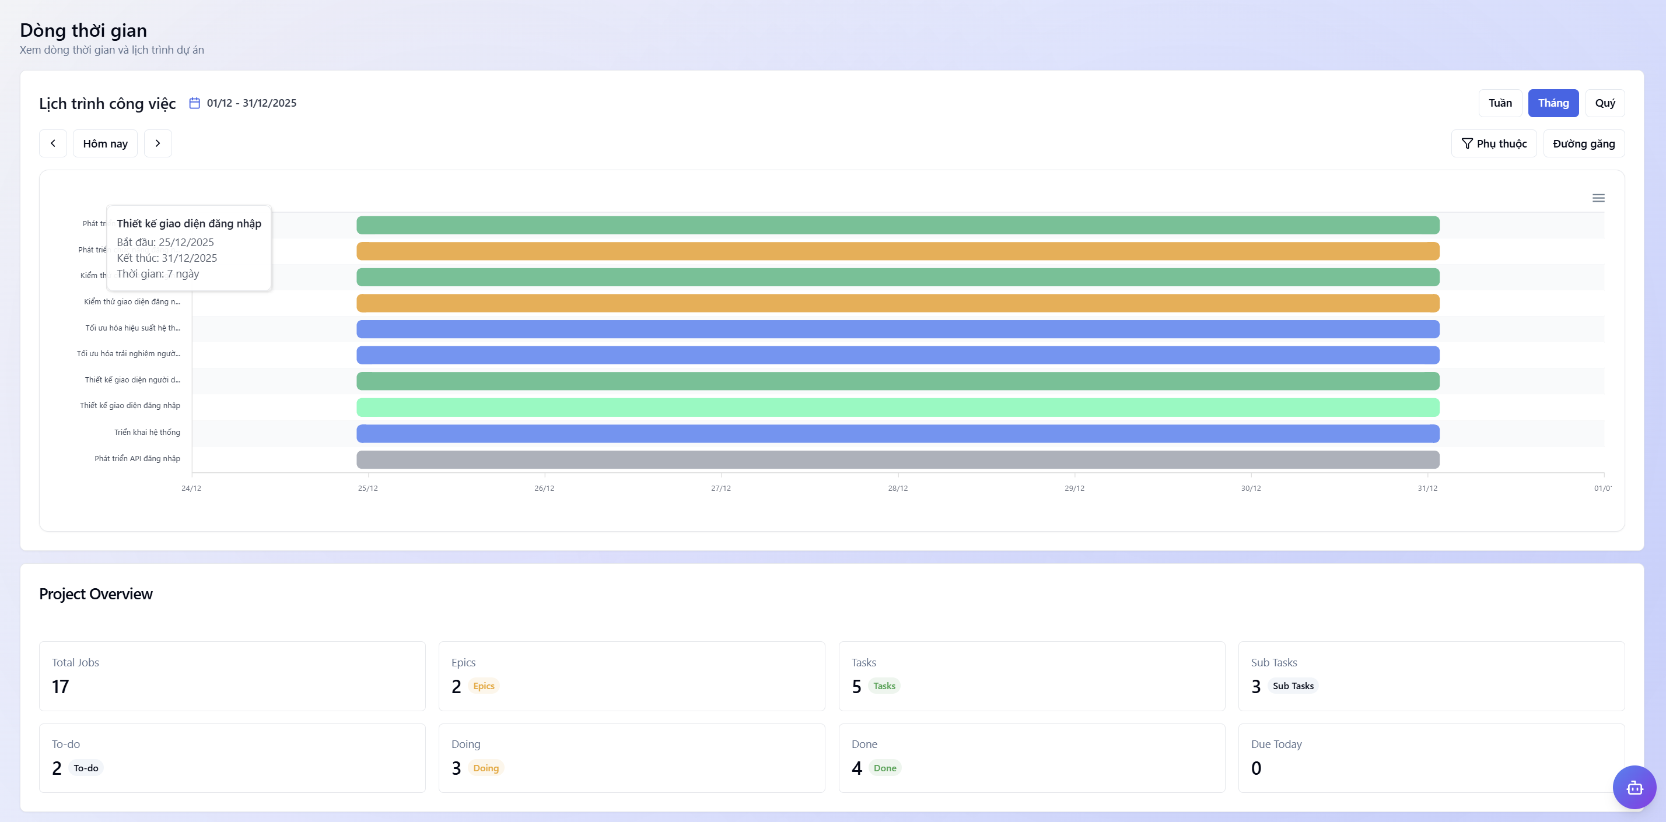Select the Tháng view tab

(x=1553, y=103)
